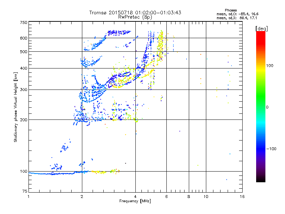Click the colorbar label '-100'
This screenshot has height=214, width=285.
tap(271, 149)
